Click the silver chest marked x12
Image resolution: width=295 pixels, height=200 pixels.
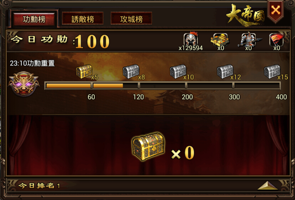coord(225,71)
